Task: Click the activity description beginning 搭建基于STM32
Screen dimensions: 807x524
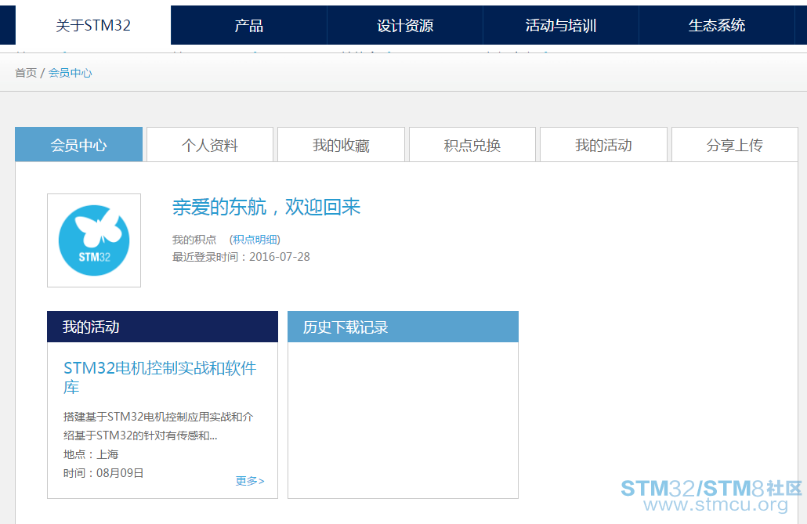Action: [x=158, y=425]
